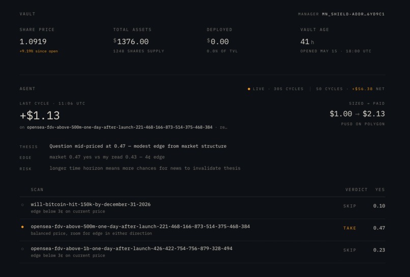Click the vault age value 41 h
Image resolution: width=410 pixels, height=277 pixels.
(307, 42)
